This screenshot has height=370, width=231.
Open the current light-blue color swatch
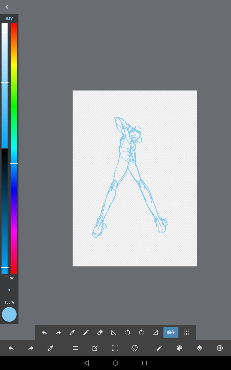pyautogui.click(x=9, y=314)
